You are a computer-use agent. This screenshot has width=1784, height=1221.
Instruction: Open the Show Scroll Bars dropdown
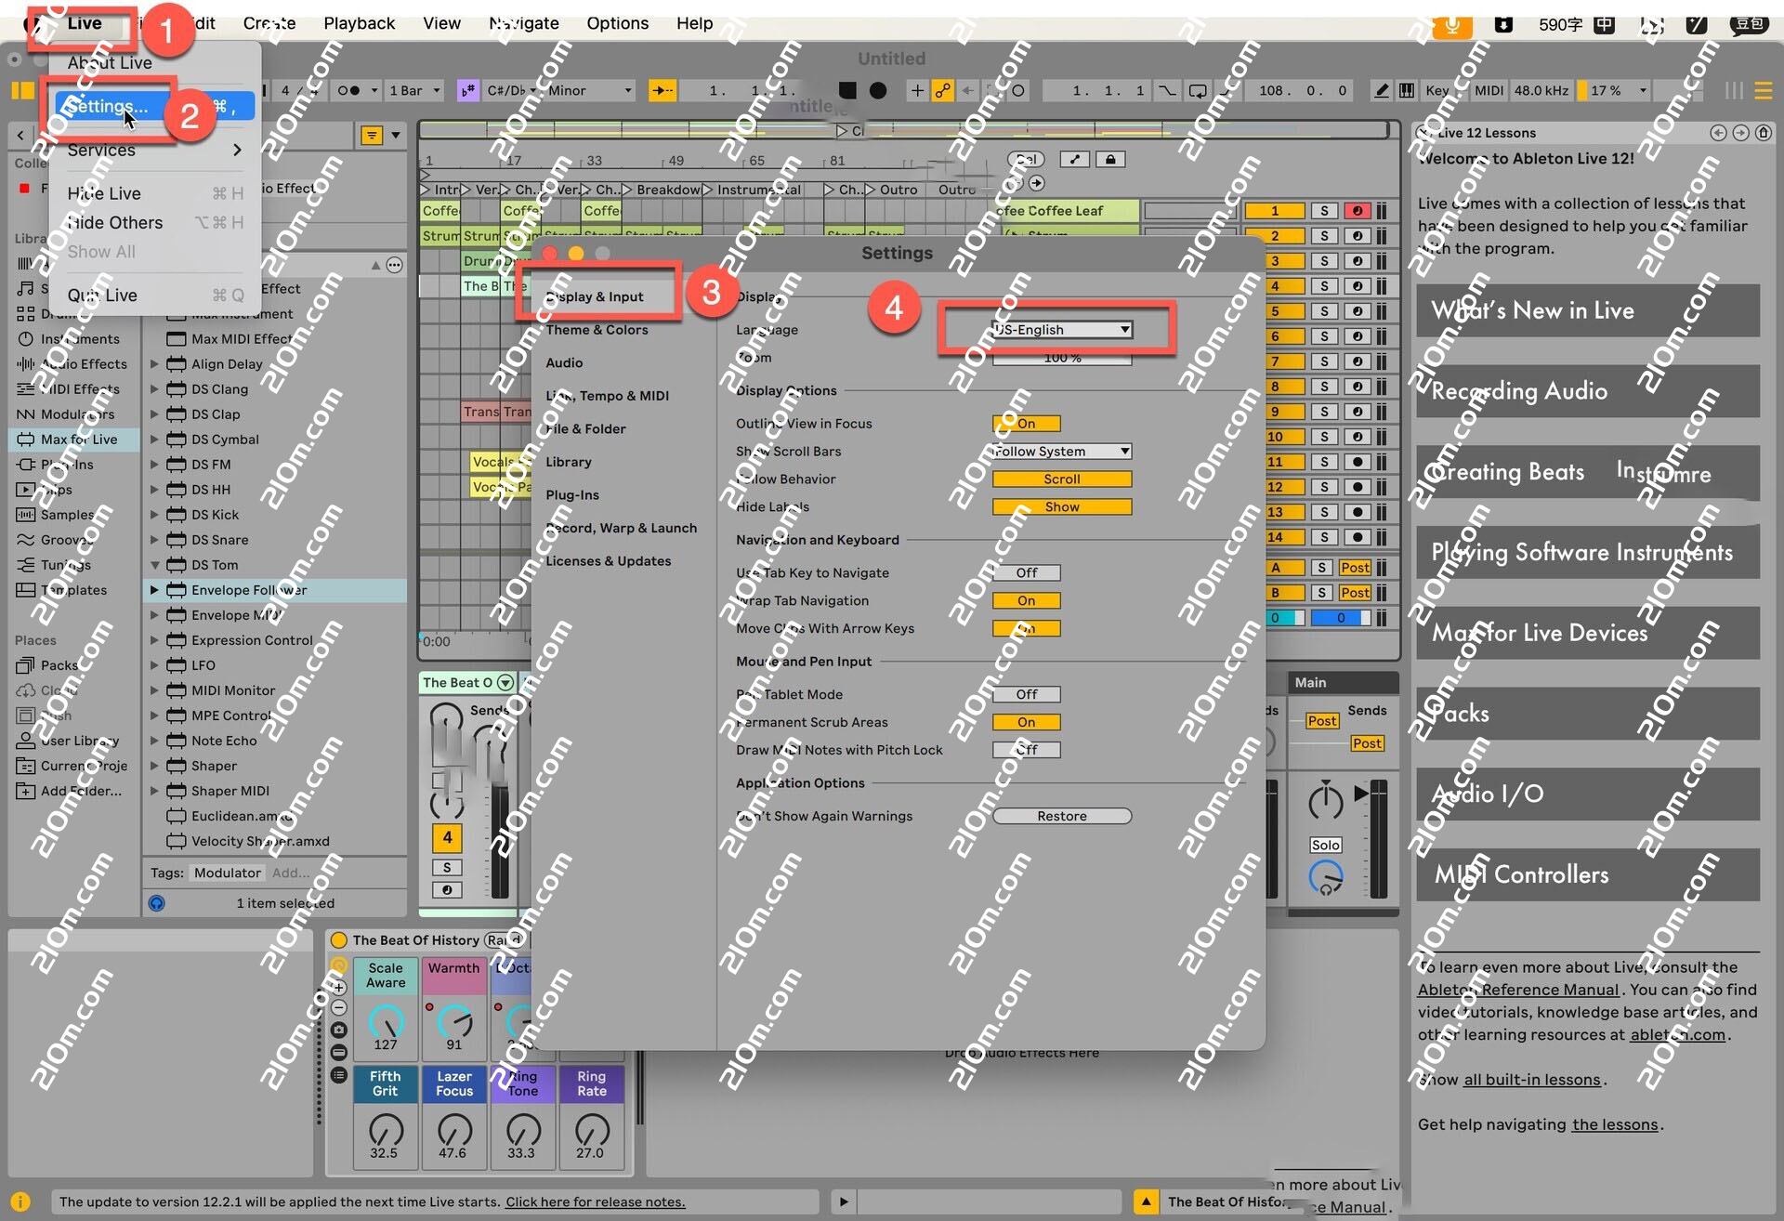[1061, 452]
